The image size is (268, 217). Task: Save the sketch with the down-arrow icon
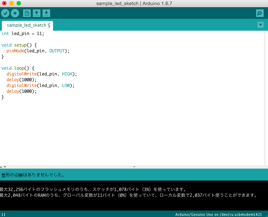coord(46,13)
